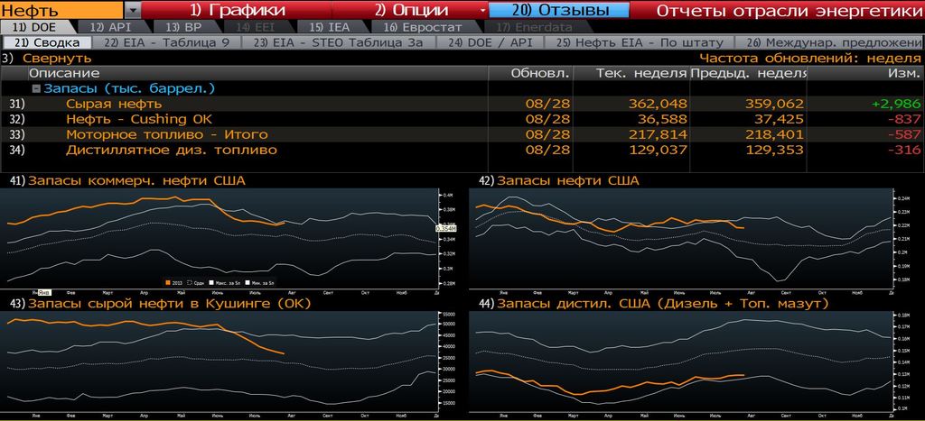Image resolution: width=925 pixels, height=421 pixels.
Task: Click the Предыд. неделя column header
Action: [x=749, y=73]
